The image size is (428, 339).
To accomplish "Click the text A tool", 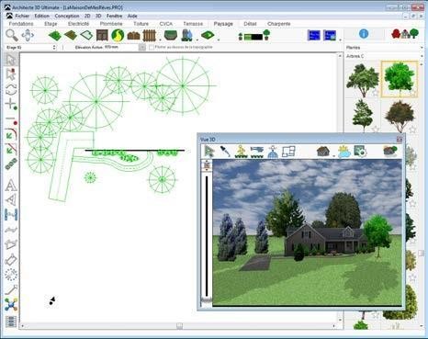I will pos(11,186).
